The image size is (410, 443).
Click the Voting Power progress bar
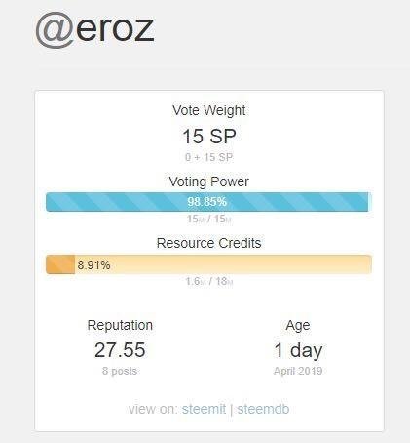pyautogui.click(x=208, y=202)
